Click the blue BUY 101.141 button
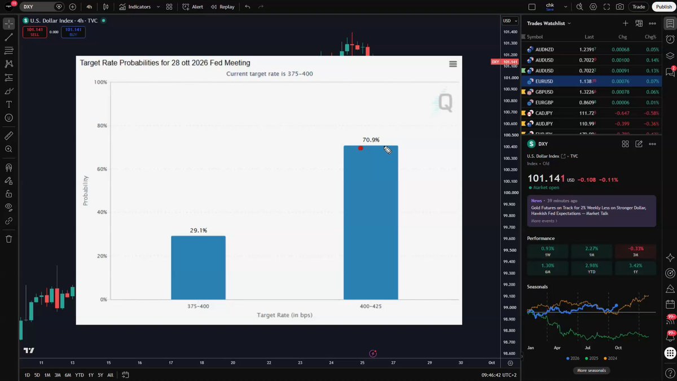This screenshot has height=381, width=677. (73, 32)
